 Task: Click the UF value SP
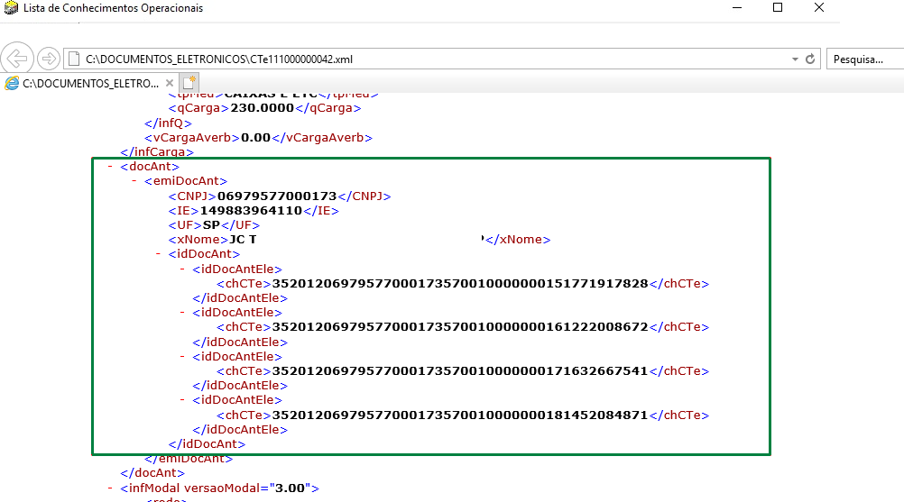212,225
